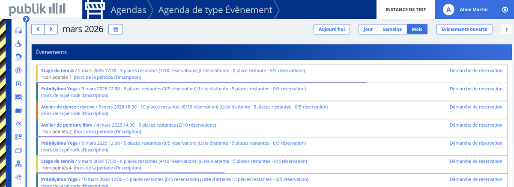514x187 pixels.
Task: Switch to the Jour view
Action: click(x=368, y=29)
